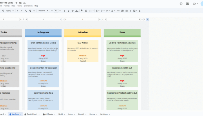
Task: Activate the paint format tool
Action: (3, 11)
